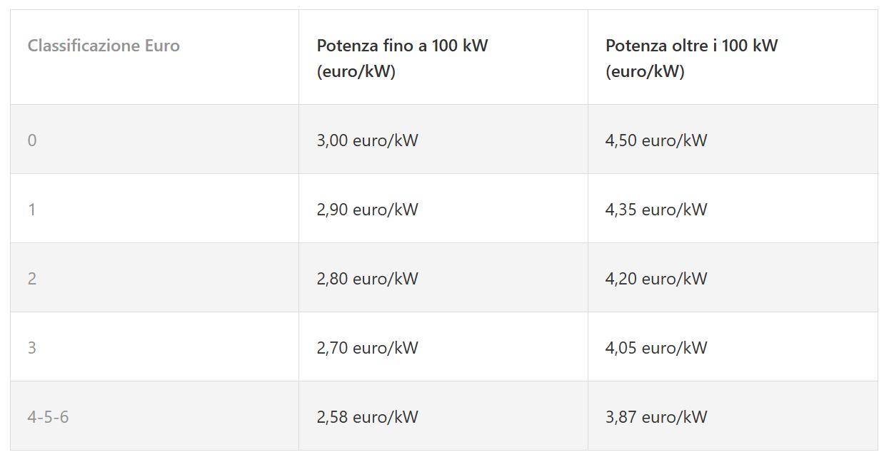Select the 2,80 euro/kW cell
This screenshot has height=462, width=889.
367,279
